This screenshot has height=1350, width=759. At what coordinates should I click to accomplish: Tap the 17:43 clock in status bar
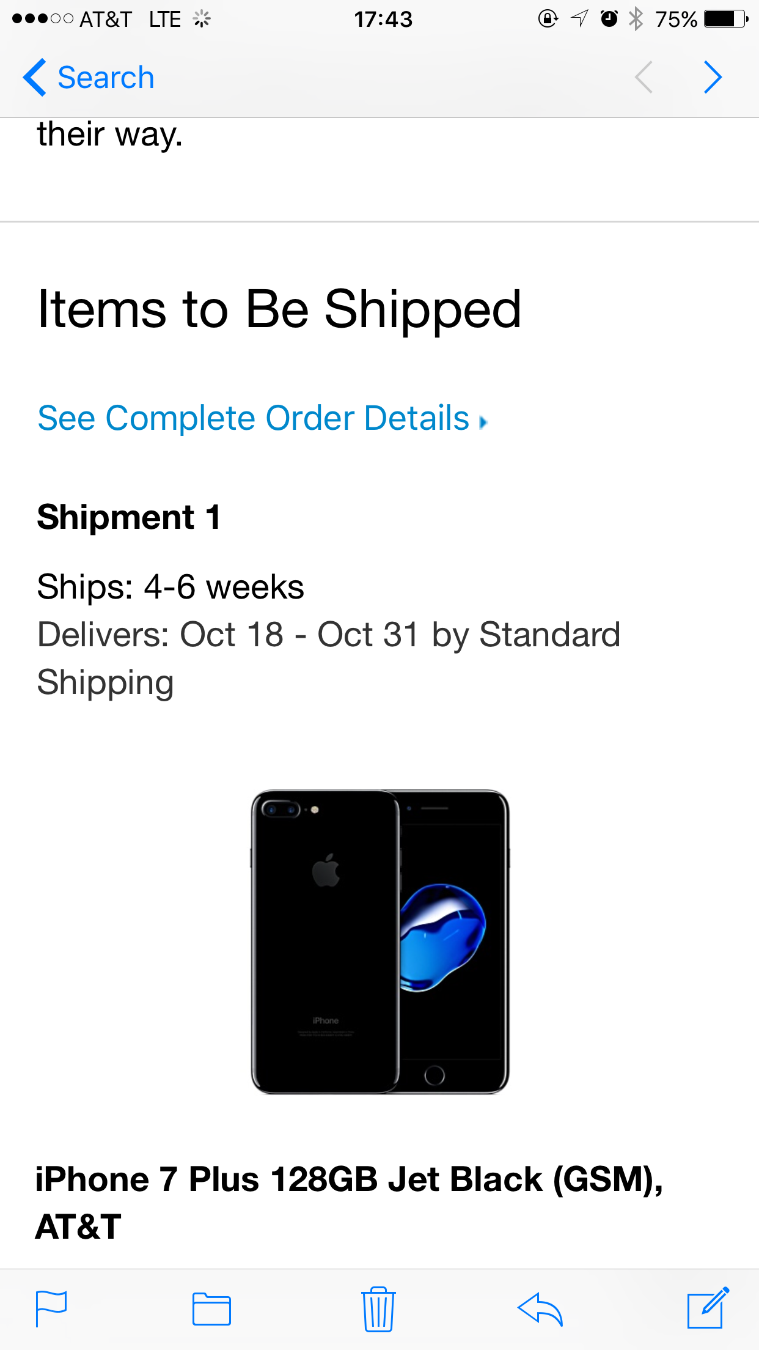coord(383,20)
